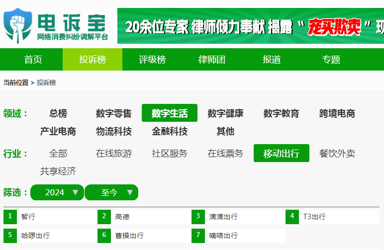Screen dimensions: 384x250
Task: Click the 电诉宝 shield fist logo
Action: click(17, 26)
